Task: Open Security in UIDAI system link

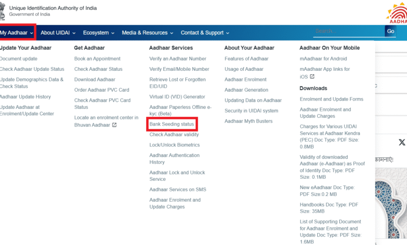Action: pyautogui.click(x=252, y=111)
